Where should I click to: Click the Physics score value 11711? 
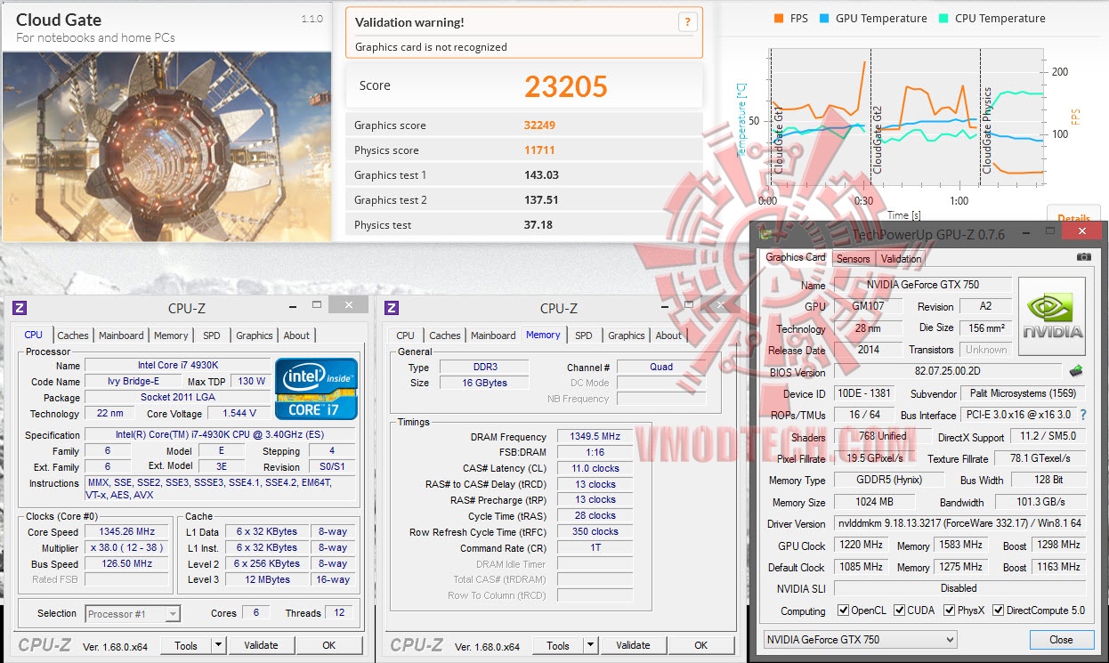coord(539,150)
